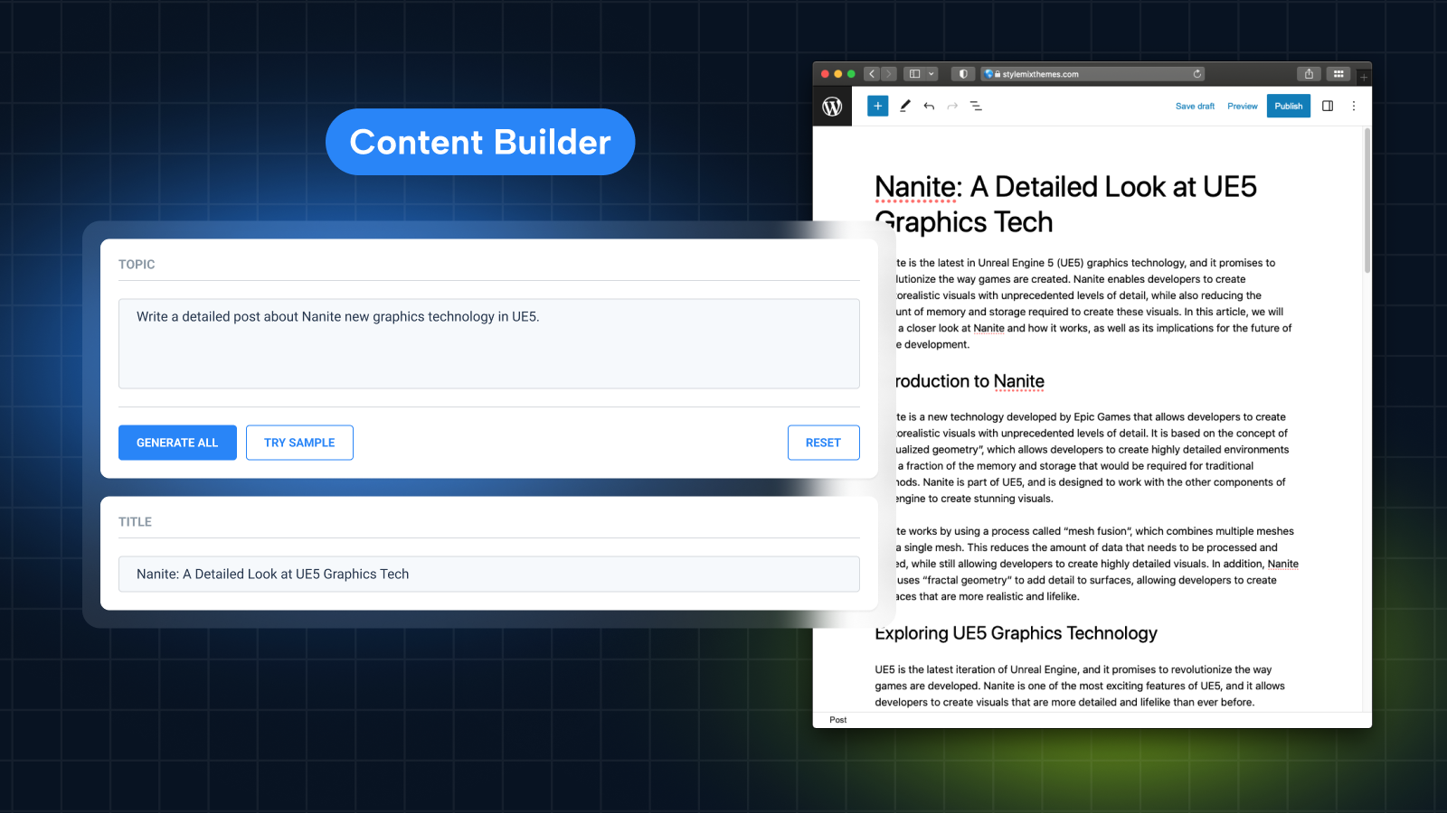Viewport: 1447px width, 813px height.
Task: Expand the sidebar dropdown chevron in Safari
Action: pos(932,74)
